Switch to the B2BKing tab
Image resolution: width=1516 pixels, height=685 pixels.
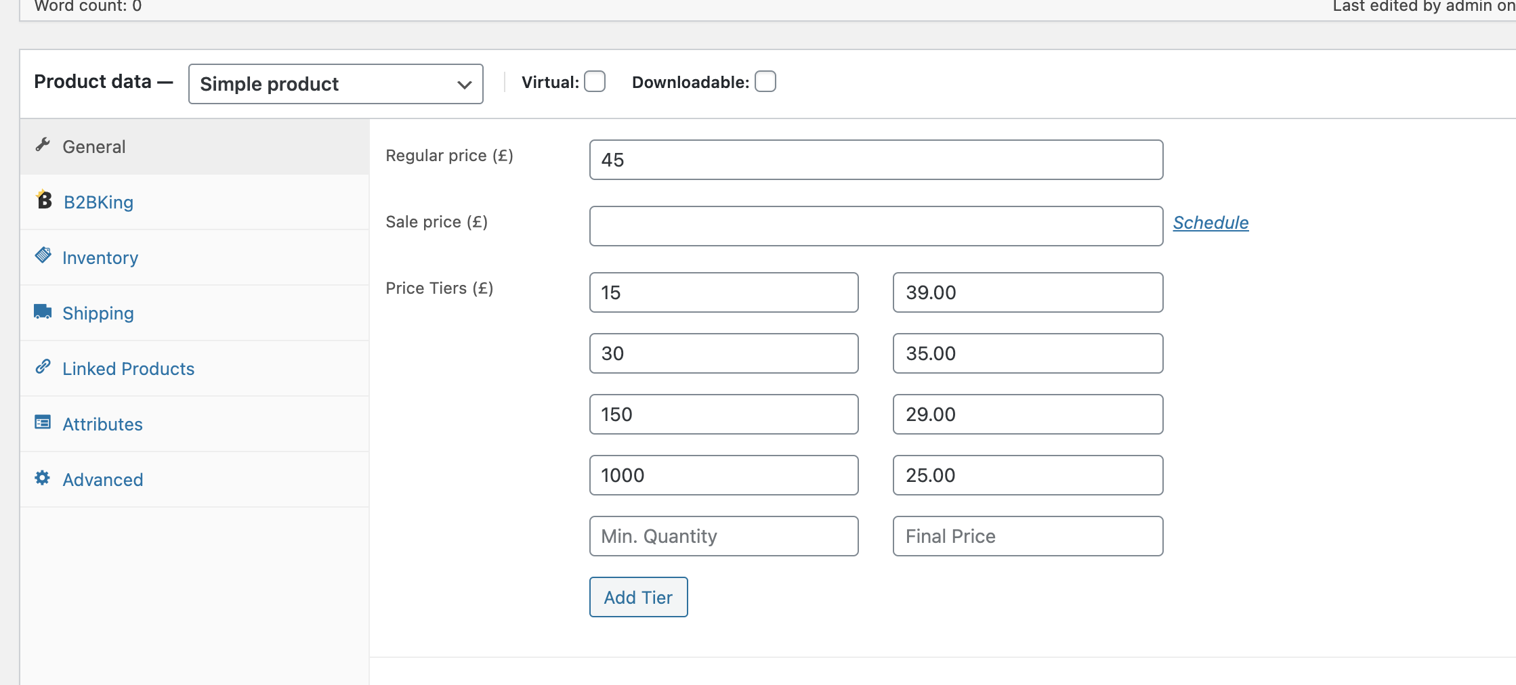pos(195,202)
